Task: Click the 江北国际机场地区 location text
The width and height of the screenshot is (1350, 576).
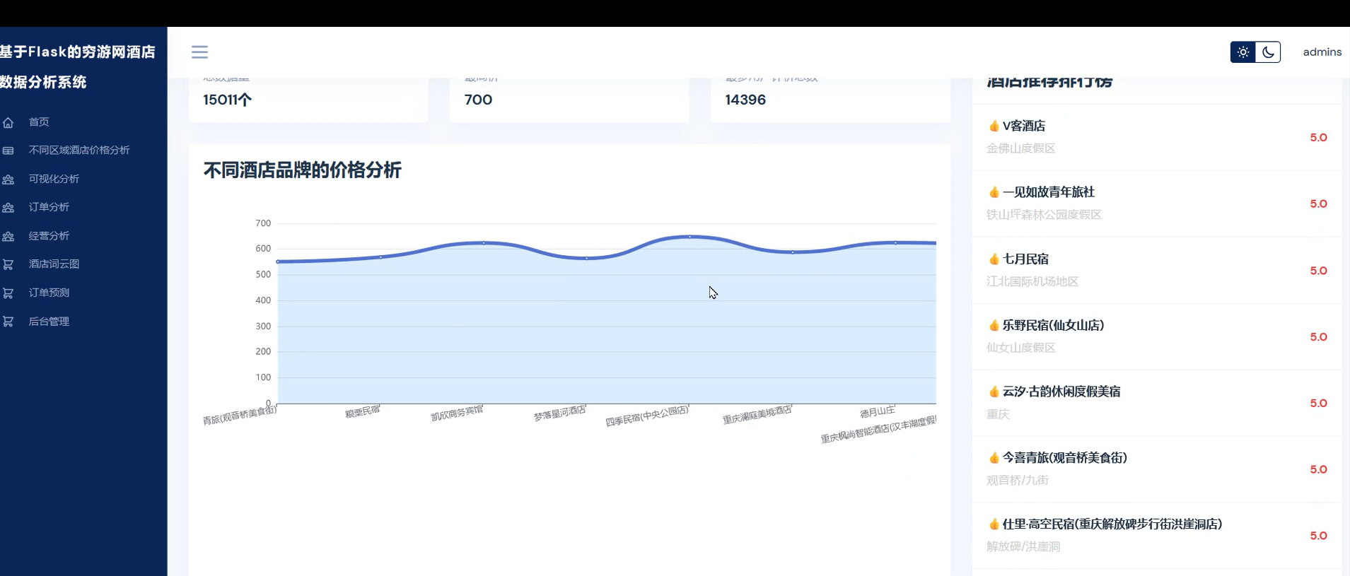Action: coord(1032,281)
